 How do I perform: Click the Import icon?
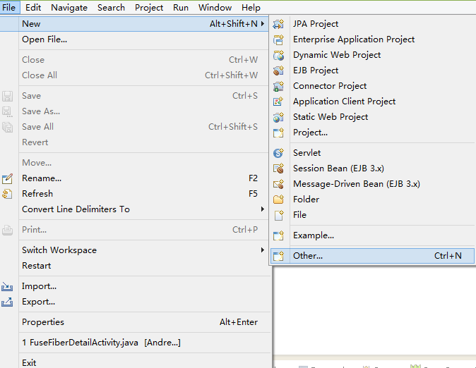tap(7, 286)
